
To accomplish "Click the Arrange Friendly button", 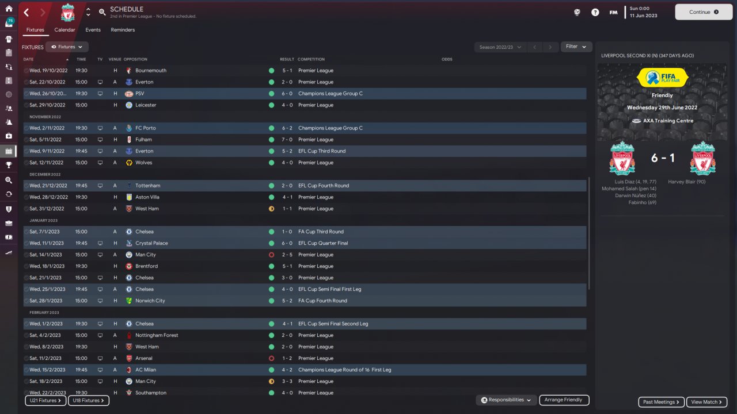I will [x=564, y=400].
